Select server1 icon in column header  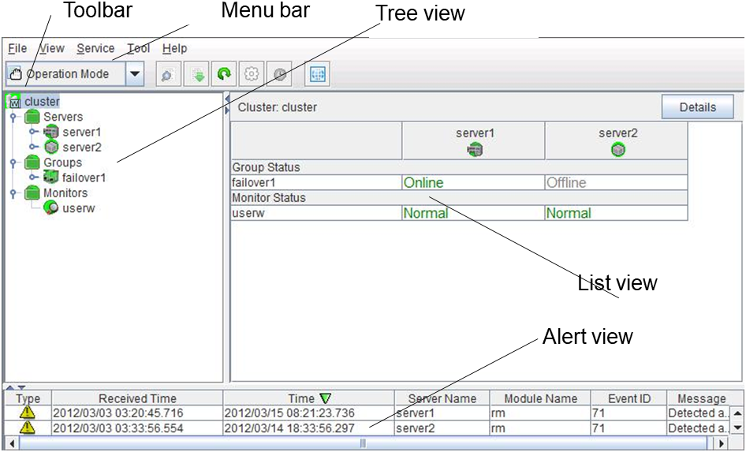(473, 149)
